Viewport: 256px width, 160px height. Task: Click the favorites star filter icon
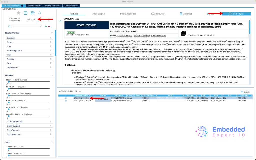[18, 13]
